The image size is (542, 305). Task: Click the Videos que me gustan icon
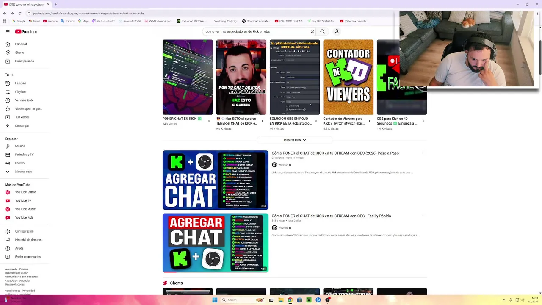coord(7,108)
